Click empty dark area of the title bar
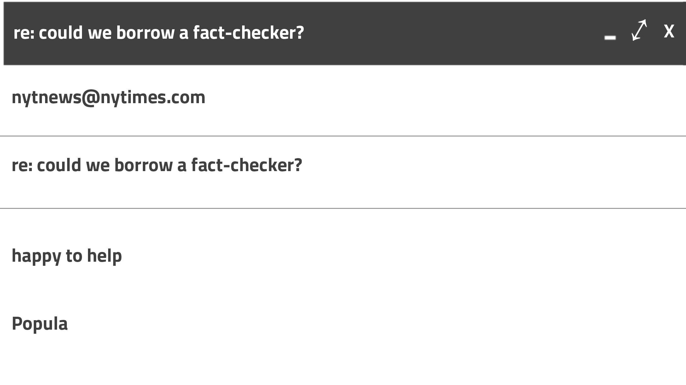Image resolution: width=686 pixels, height=385 pixels. pos(441,33)
